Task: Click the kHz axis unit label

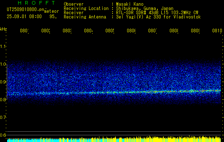Action: click(3, 29)
